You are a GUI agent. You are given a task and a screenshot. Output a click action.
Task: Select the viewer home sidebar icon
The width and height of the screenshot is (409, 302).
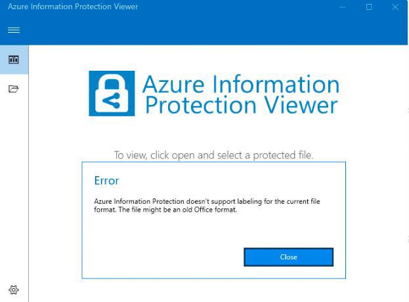click(x=14, y=60)
